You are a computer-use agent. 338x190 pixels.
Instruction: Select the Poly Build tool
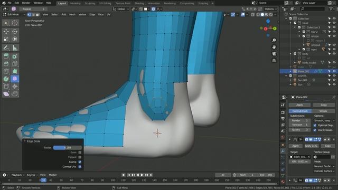[15, 71]
